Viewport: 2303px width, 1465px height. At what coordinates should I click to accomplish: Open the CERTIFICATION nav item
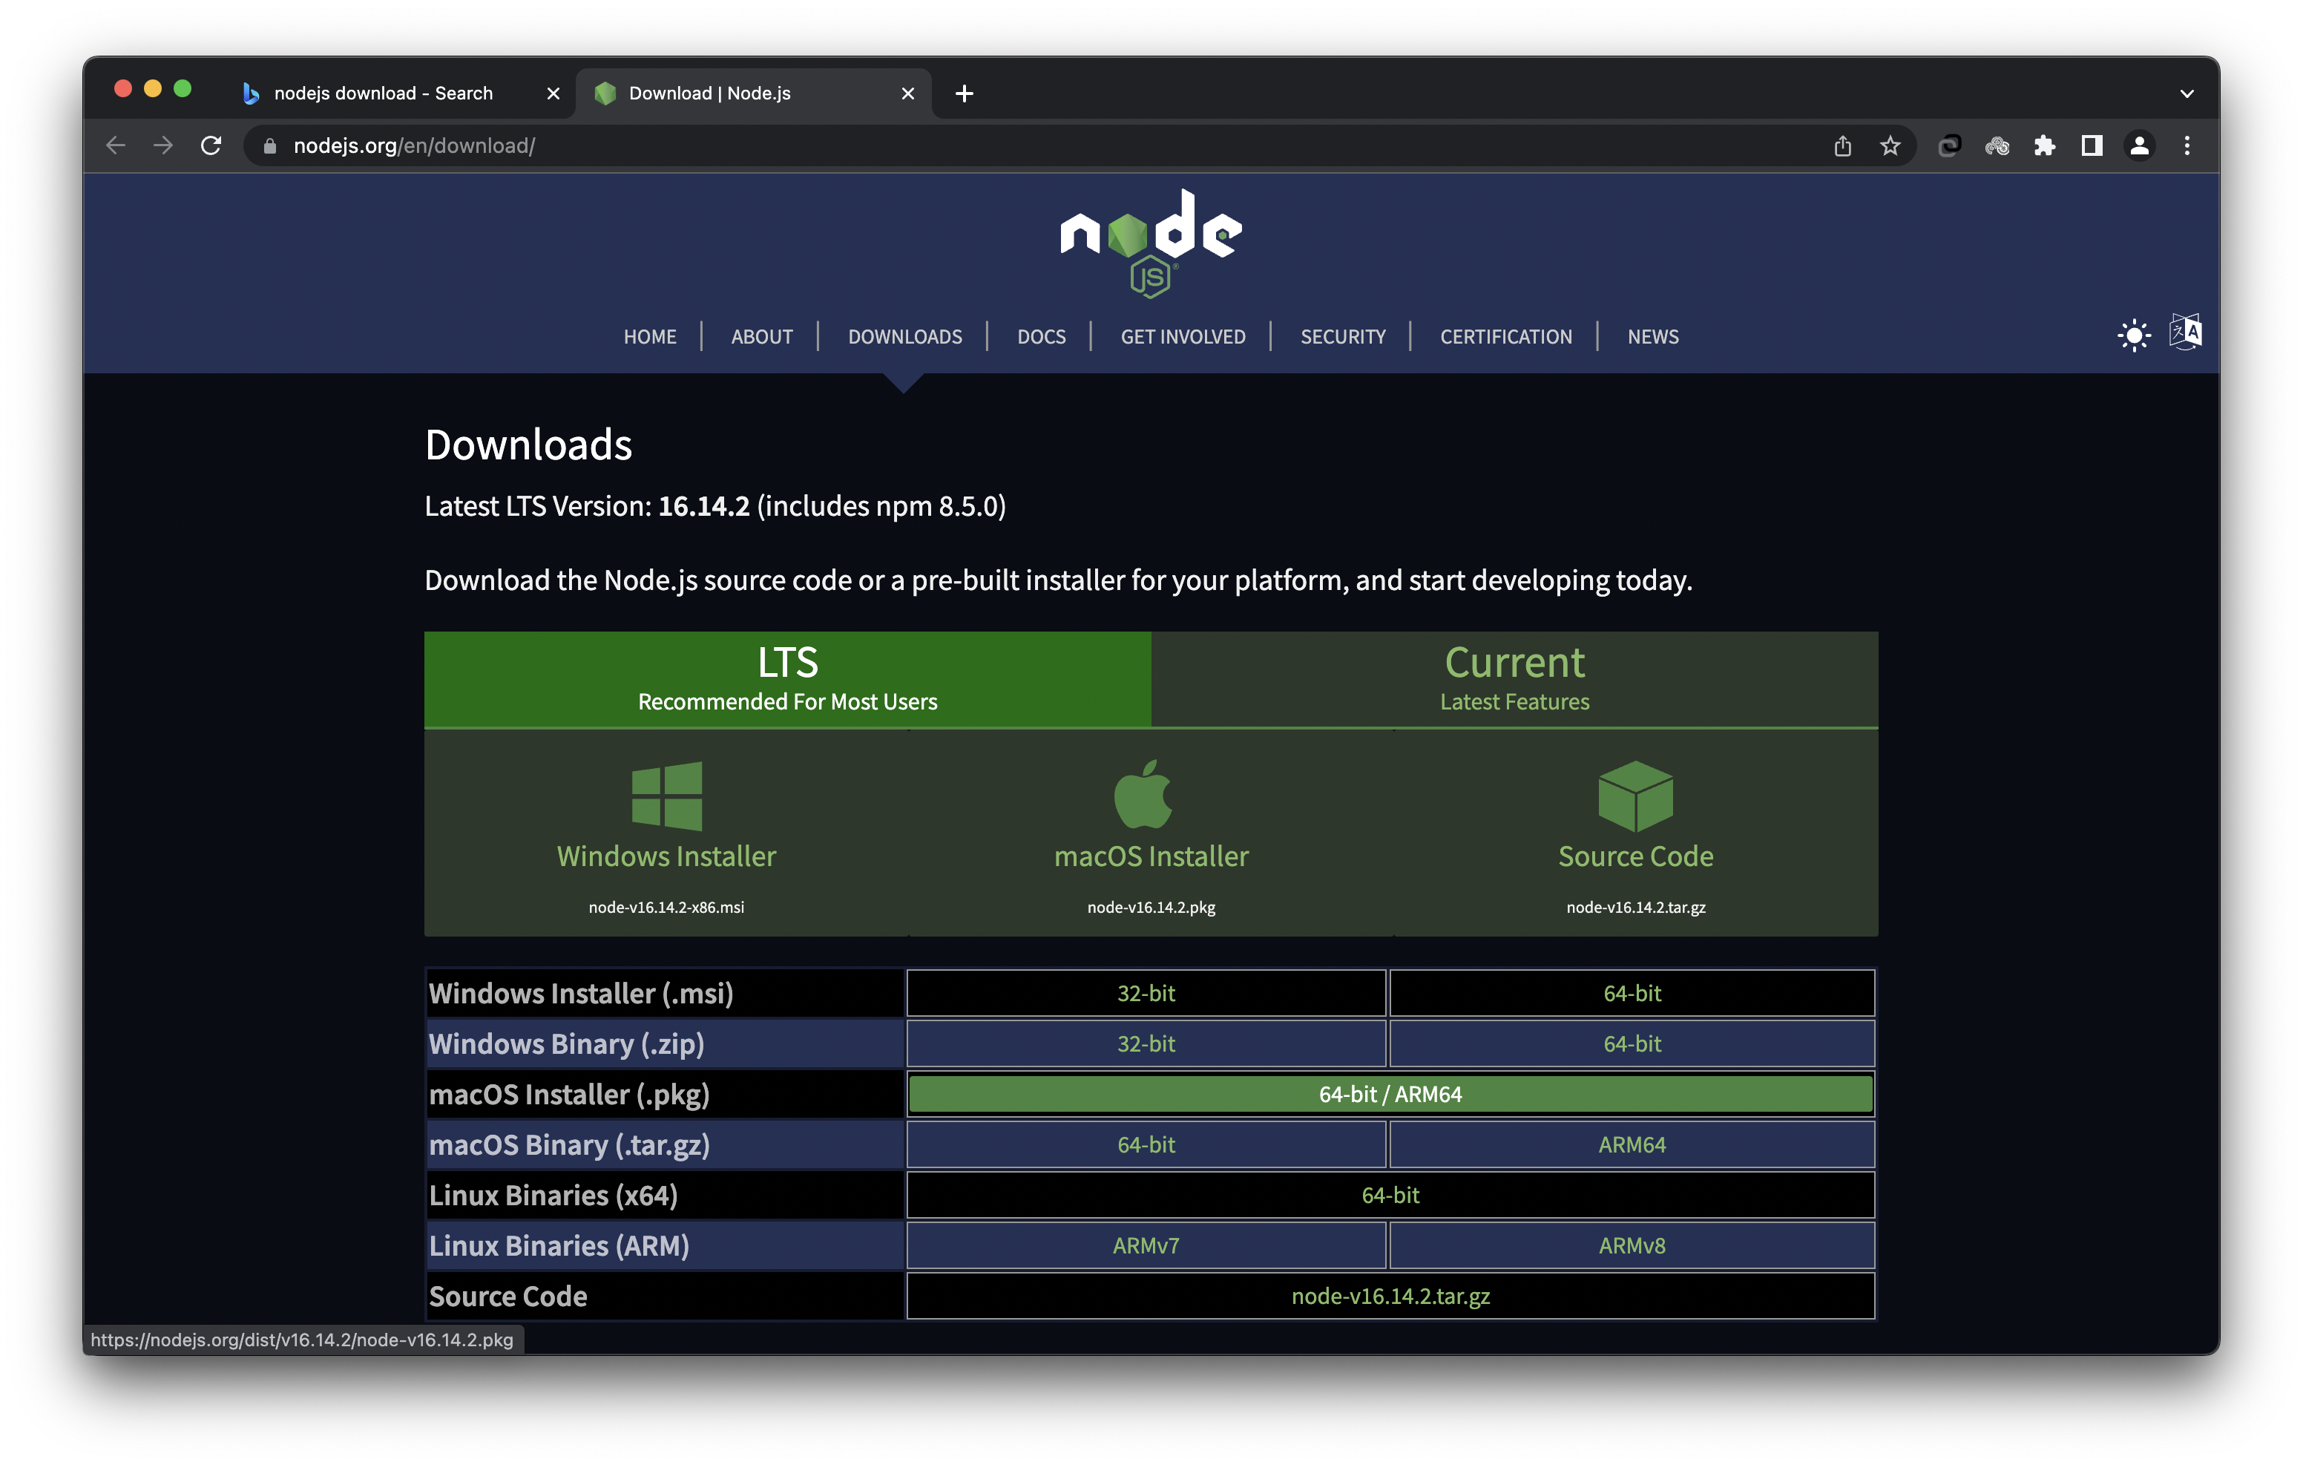click(1505, 337)
